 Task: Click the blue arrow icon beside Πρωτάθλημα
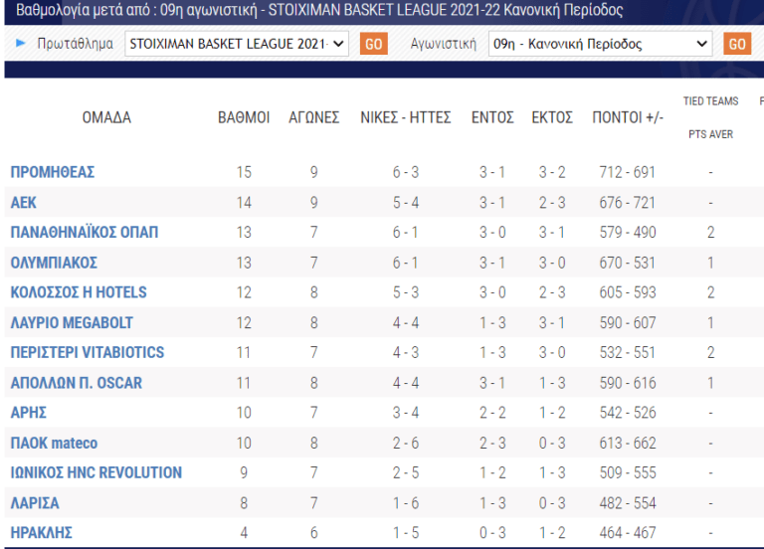[20, 44]
